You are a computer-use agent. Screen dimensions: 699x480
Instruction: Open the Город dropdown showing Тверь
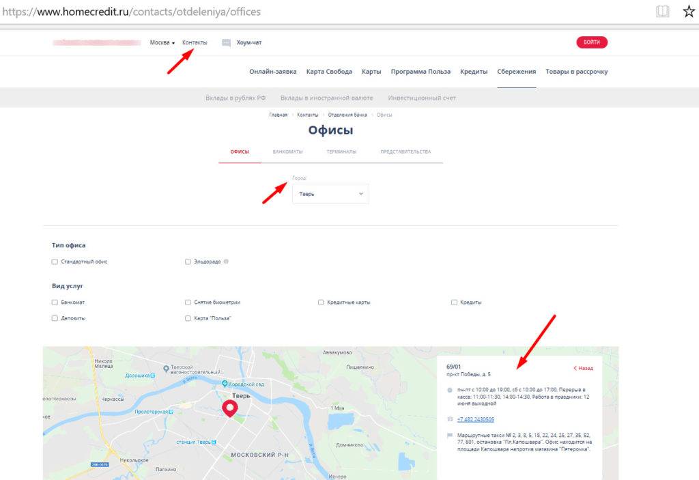point(330,194)
